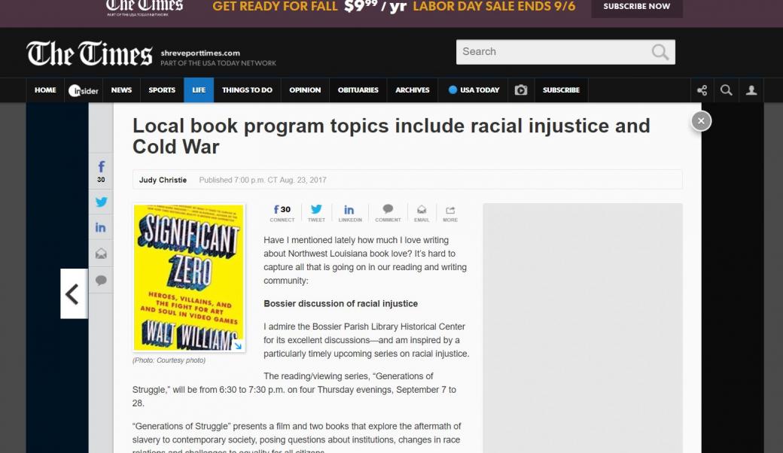Close the article overlay with the X button
Screen dimensions: 783x453
point(701,121)
